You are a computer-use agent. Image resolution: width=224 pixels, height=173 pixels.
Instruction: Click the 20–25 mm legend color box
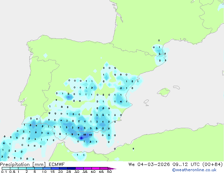(x=63, y=168)
